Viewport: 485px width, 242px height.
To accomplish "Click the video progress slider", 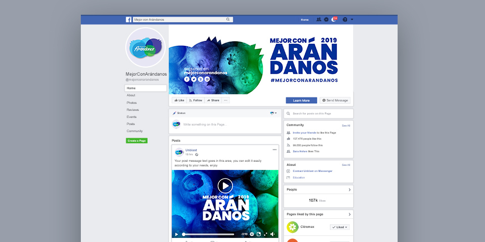I will click(x=209, y=234).
